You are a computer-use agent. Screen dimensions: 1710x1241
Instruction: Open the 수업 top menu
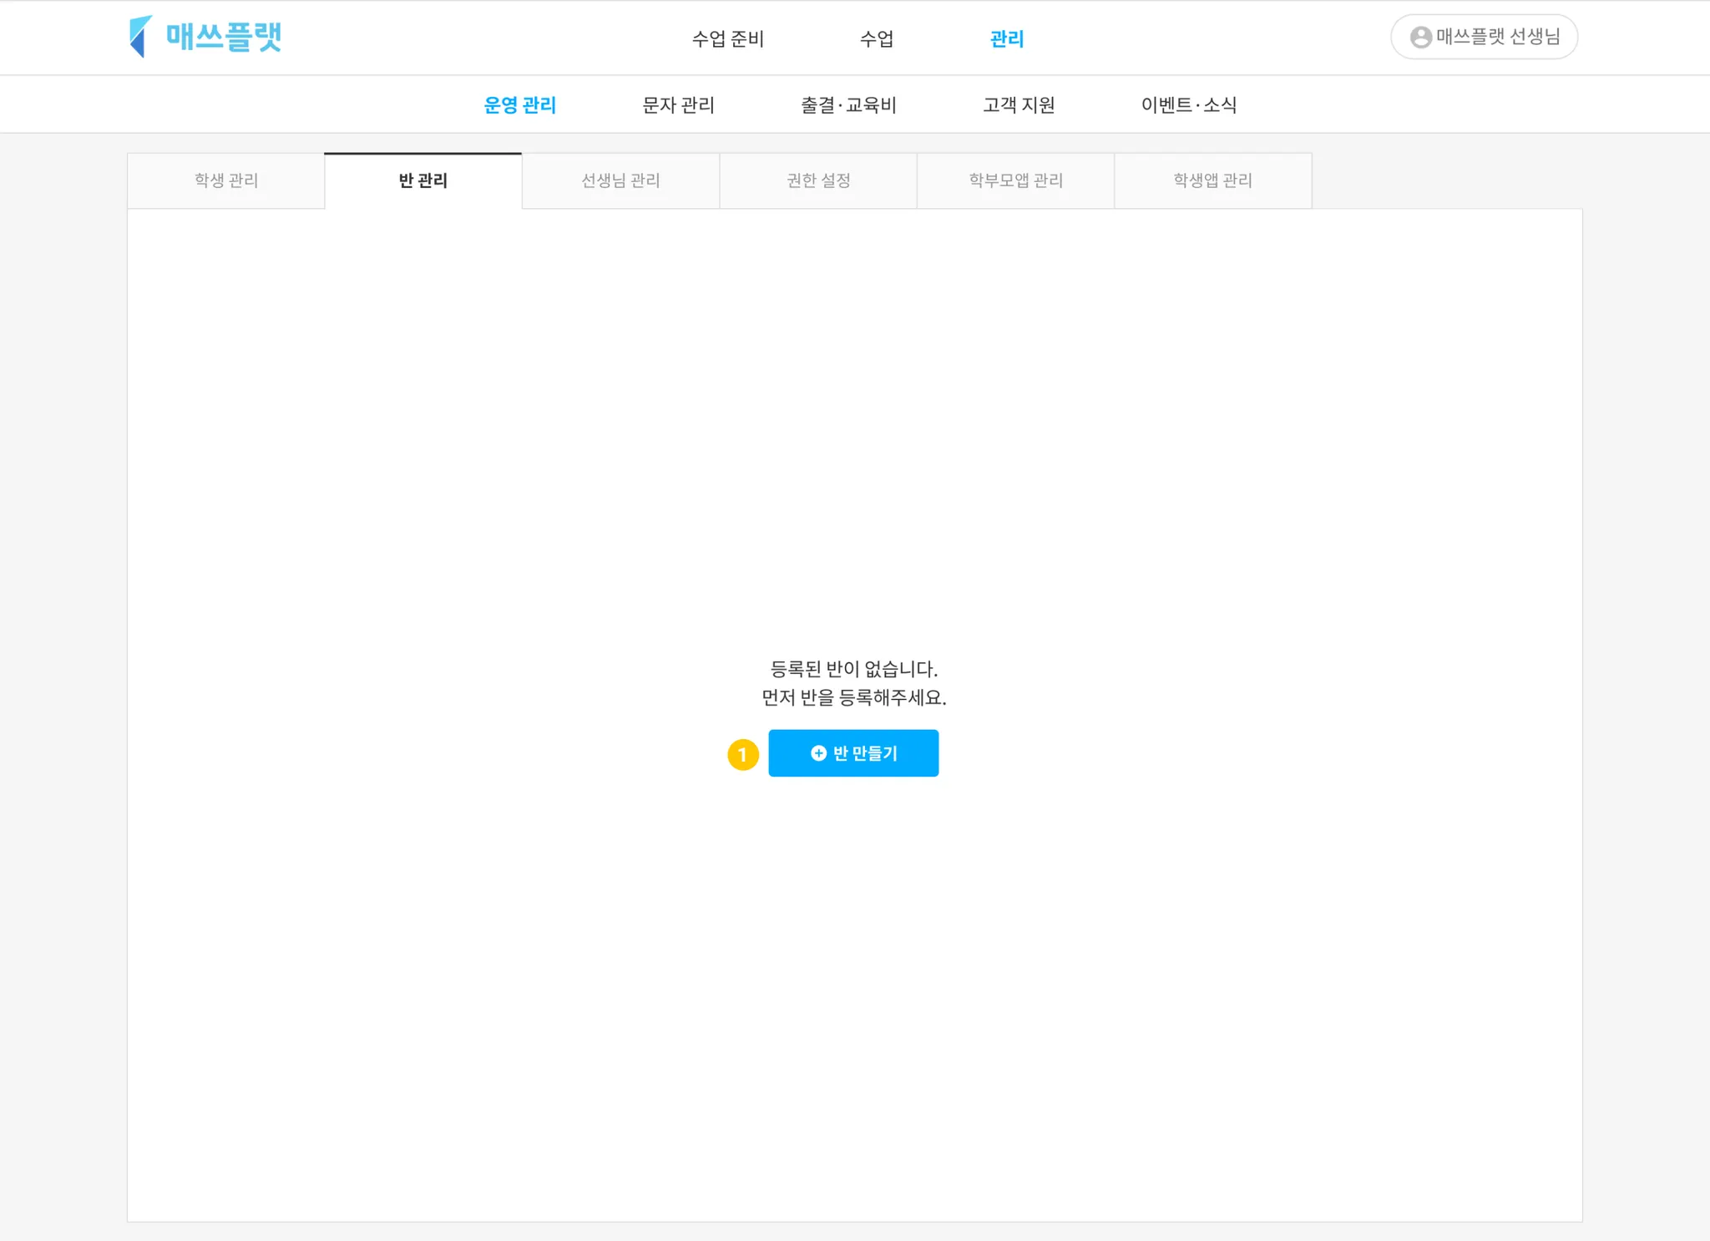(877, 38)
